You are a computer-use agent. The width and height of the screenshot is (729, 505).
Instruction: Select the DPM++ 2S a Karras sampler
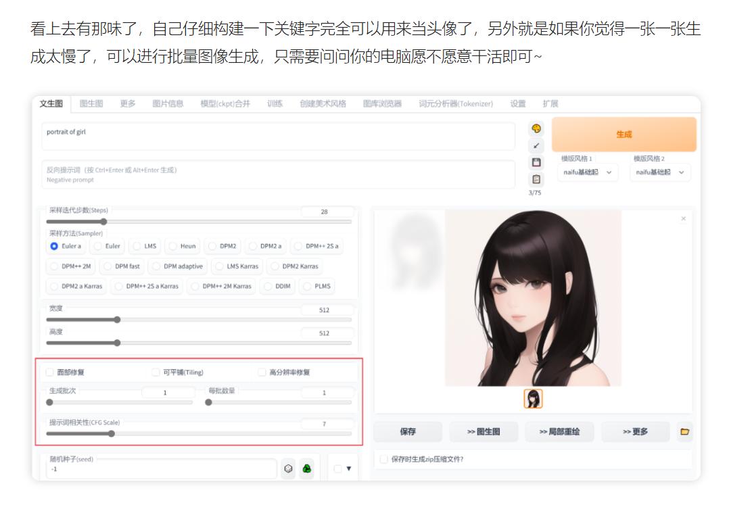pos(147,286)
